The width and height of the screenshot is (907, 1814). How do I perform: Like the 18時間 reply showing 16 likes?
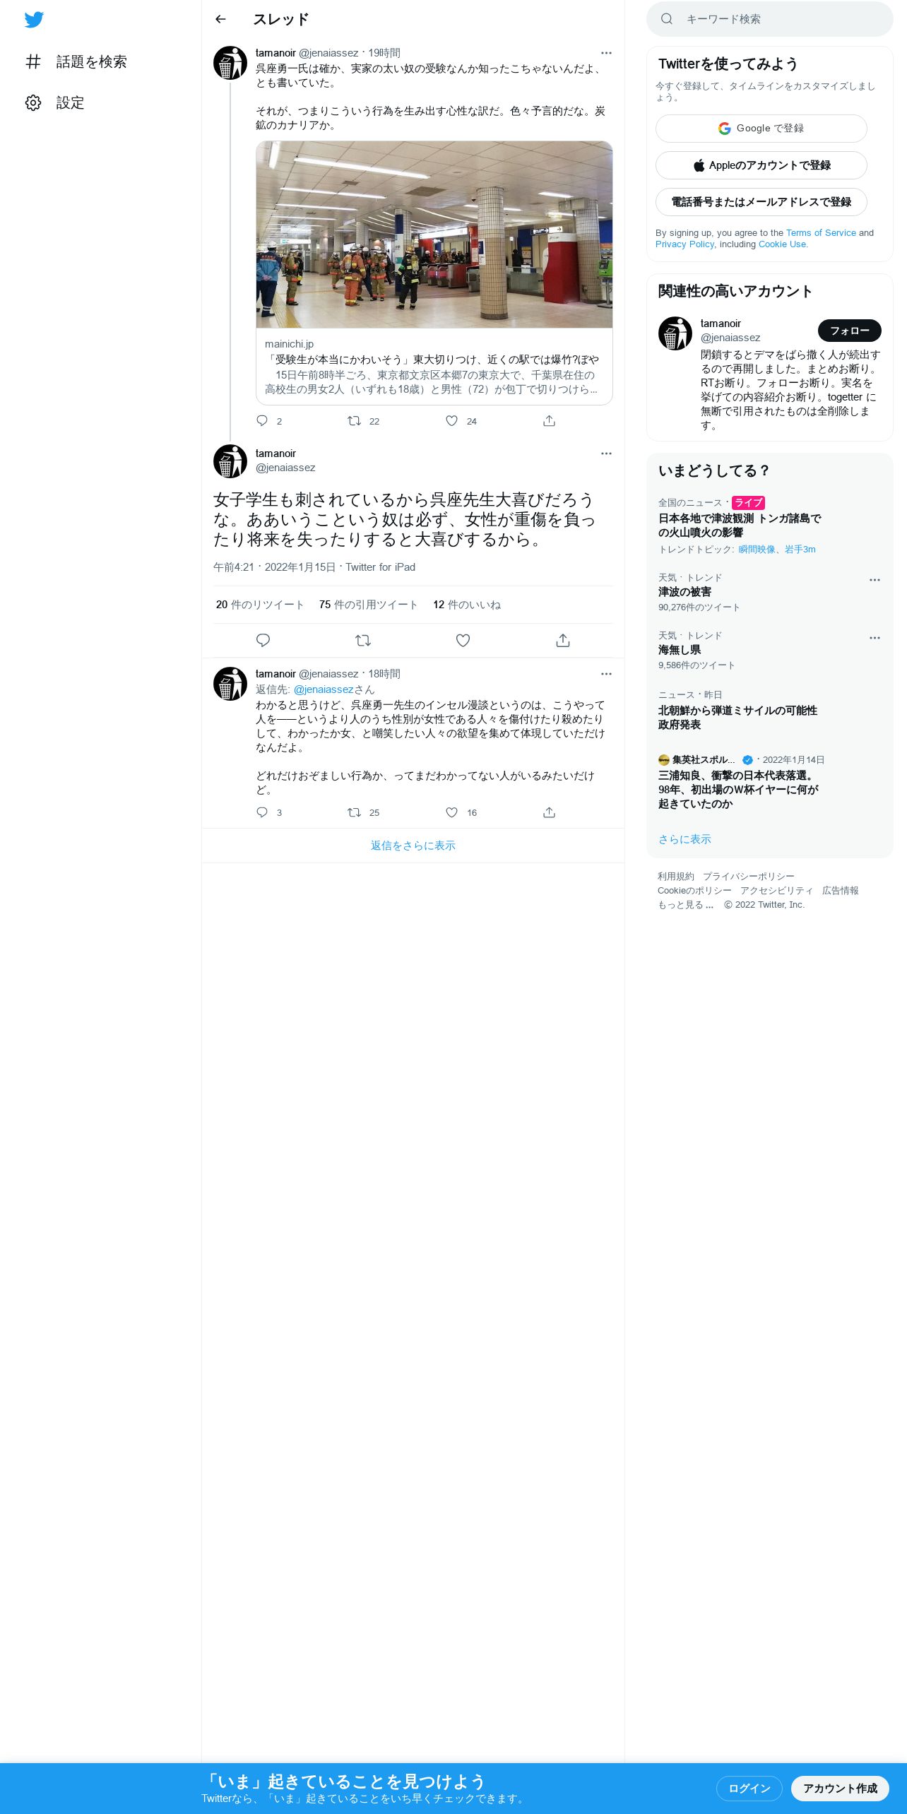[x=452, y=812]
